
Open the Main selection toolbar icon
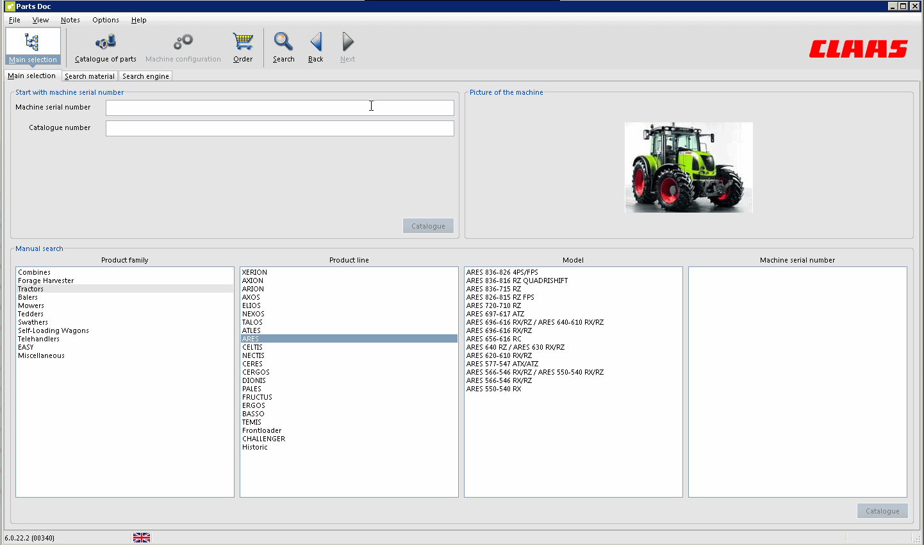[33, 45]
